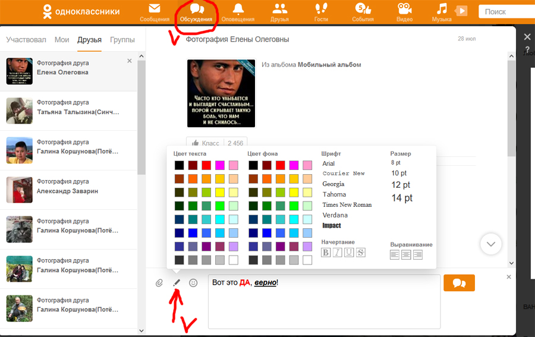Switch to the Участвовал tab
This screenshot has height=337, width=535.
point(26,40)
